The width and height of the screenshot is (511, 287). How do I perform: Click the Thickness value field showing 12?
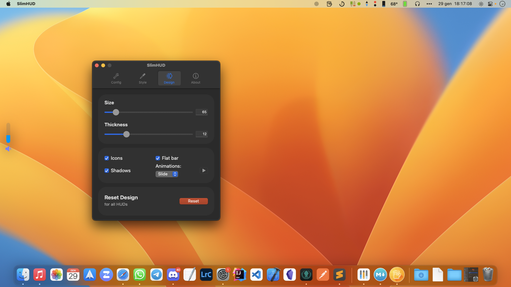[x=202, y=134]
